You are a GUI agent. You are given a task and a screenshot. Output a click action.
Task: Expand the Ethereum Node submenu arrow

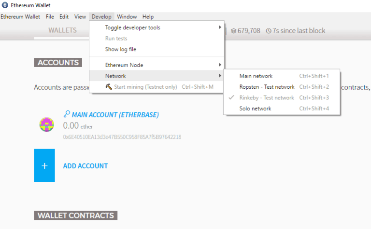coord(220,65)
